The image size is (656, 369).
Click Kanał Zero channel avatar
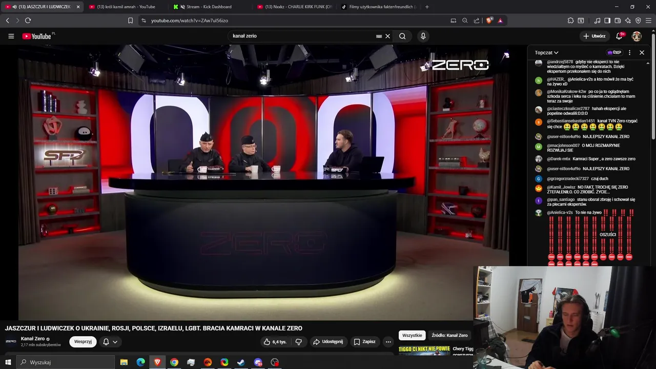coord(11,341)
